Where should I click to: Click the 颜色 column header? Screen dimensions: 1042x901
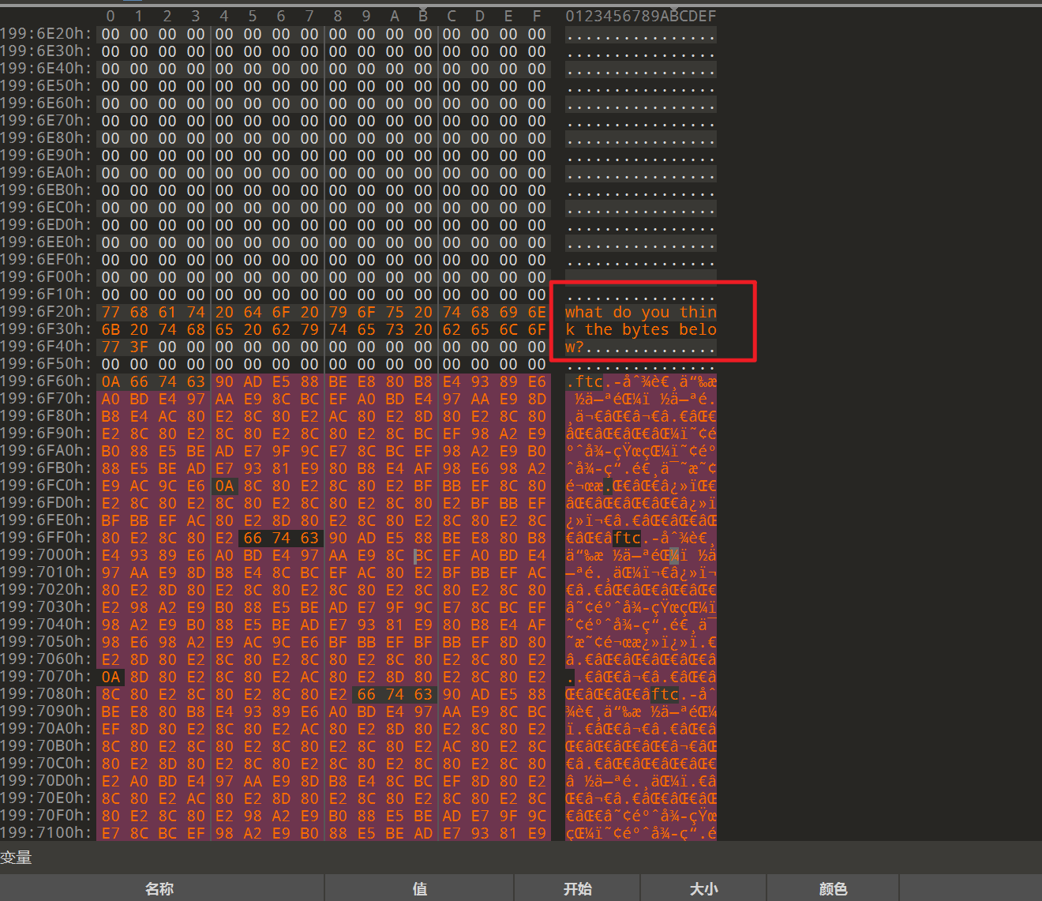coord(833,888)
